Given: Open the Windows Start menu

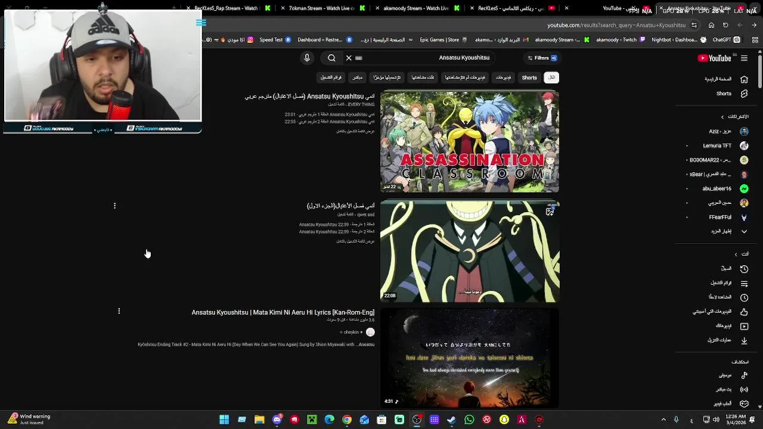Looking at the screenshot, I should coord(224,419).
